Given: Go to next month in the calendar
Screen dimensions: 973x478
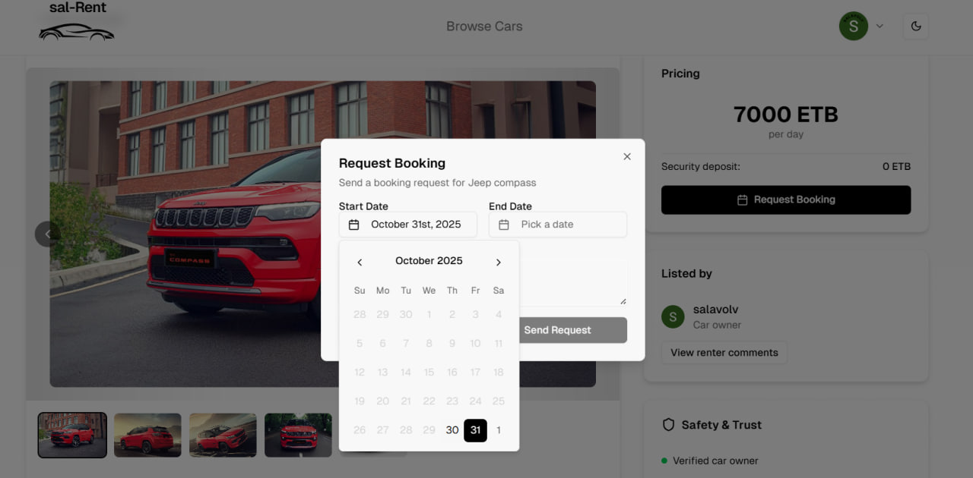Looking at the screenshot, I should (x=498, y=262).
